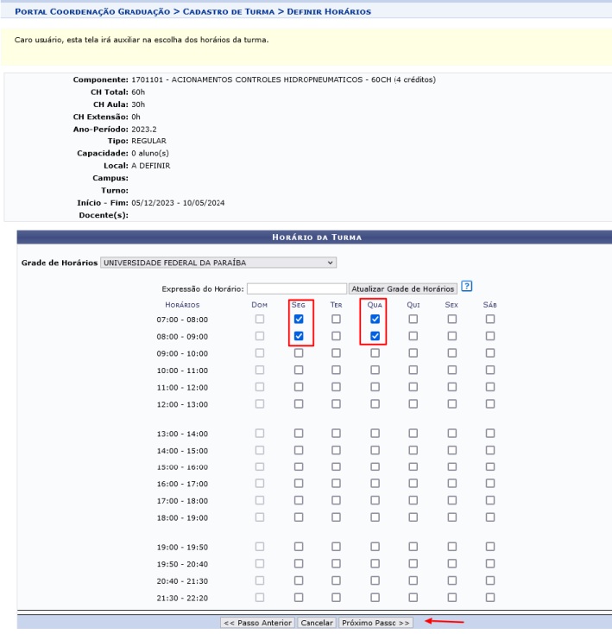Click Atualizar Grade de Horários button
This screenshot has height=634, width=612.
click(403, 288)
